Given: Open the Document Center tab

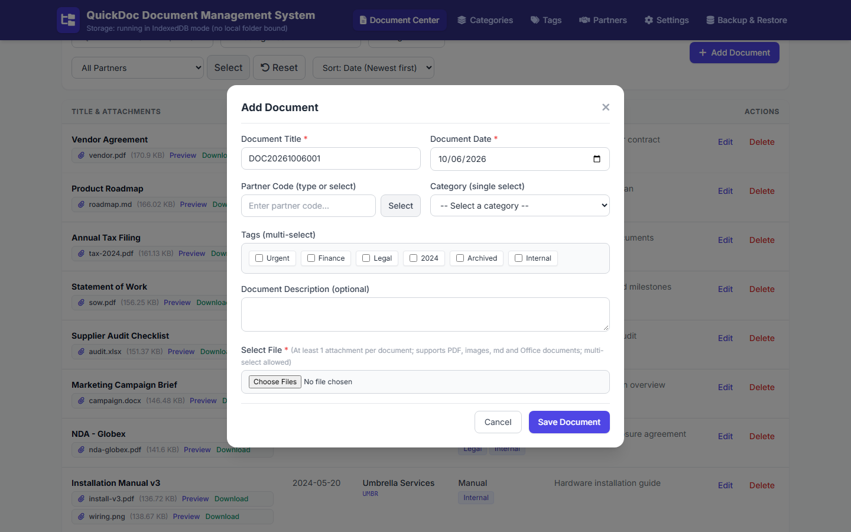Looking at the screenshot, I should (x=400, y=20).
